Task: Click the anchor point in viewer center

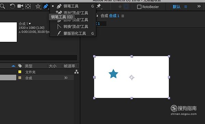Action: click(132, 77)
